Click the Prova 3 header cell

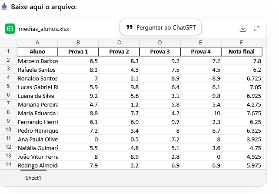coord(160,52)
